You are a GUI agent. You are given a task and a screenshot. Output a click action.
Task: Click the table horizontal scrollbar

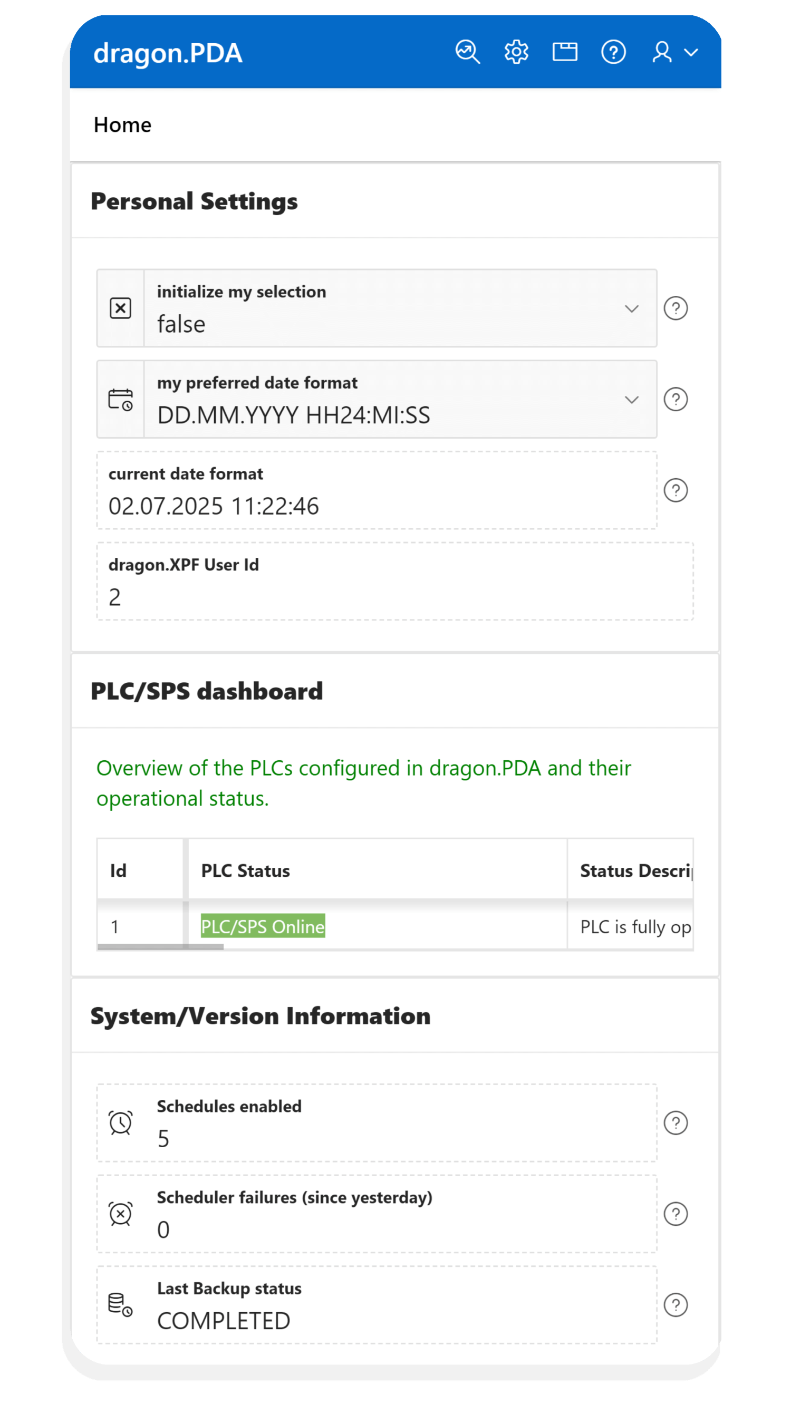[160, 946]
